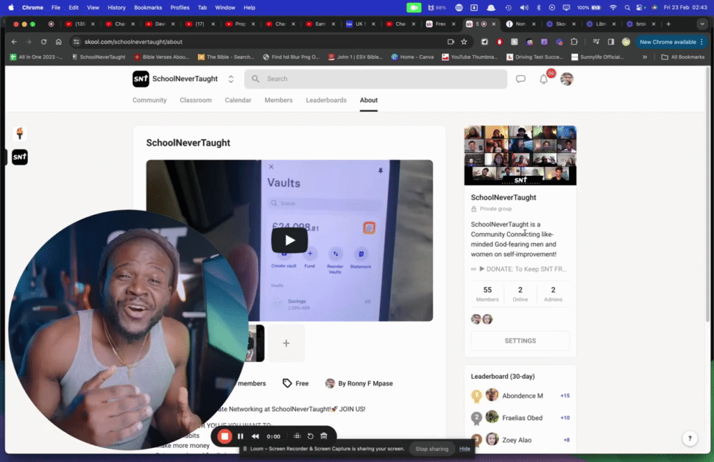
Task: Add media with the plus thumbnail
Action: [x=286, y=343]
